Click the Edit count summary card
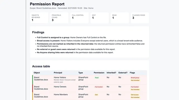This screenshot has width=179, height=100. [x=100, y=18]
